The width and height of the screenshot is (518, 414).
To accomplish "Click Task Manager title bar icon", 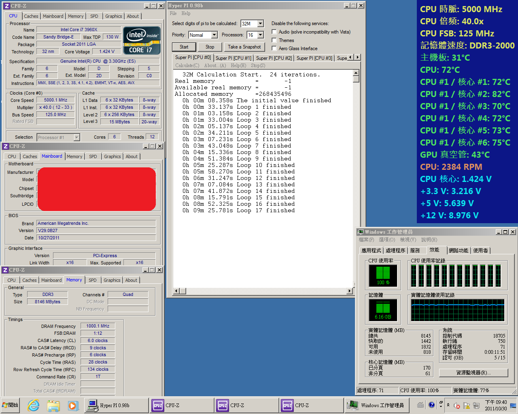I will 361,232.
